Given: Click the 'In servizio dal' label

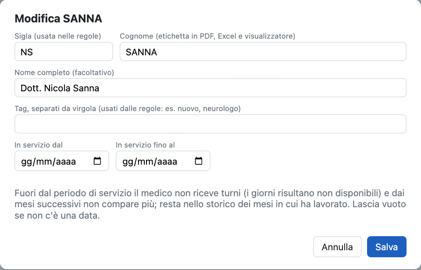Looking at the screenshot, I should (x=39, y=145).
